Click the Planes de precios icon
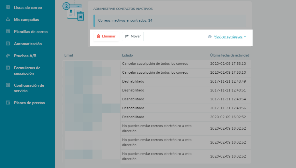This screenshot has height=168, width=296. pyautogui.click(x=8, y=103)
